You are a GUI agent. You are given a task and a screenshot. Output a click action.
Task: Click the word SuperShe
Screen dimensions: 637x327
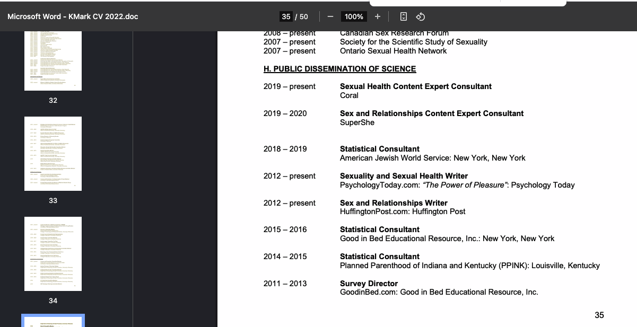point(357,122)
